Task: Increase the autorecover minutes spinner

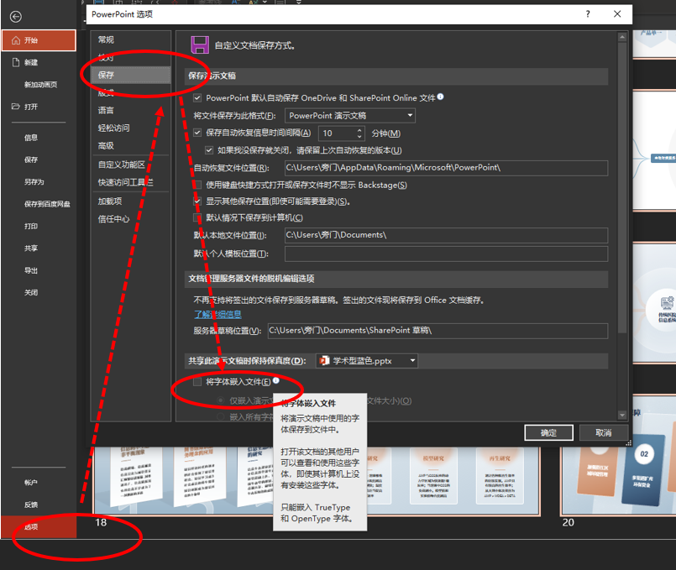Action: pyautogui.click(x=359, y=130)
